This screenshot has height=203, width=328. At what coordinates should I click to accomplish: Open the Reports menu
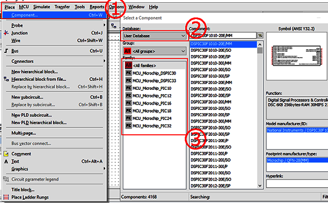[97, 7]
